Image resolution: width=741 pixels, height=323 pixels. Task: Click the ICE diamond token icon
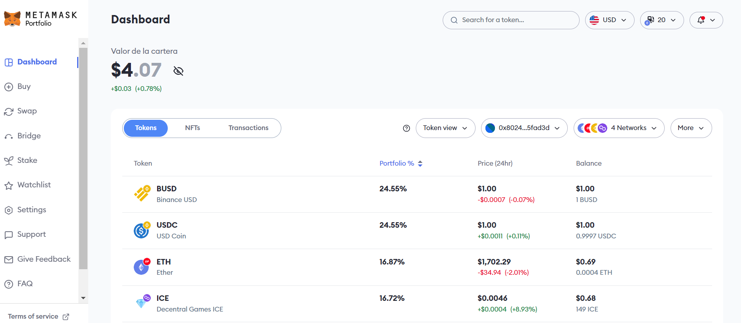pyautogui.click(x=142, y=302)
